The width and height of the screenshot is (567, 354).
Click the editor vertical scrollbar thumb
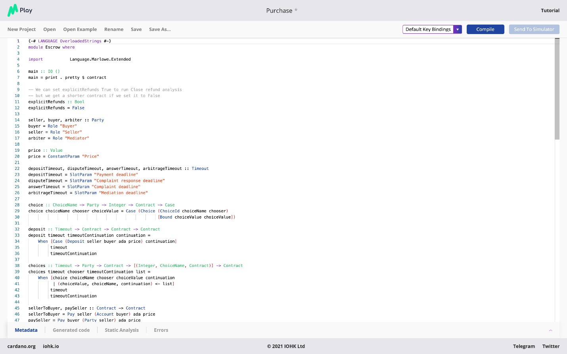pos(557,89)
